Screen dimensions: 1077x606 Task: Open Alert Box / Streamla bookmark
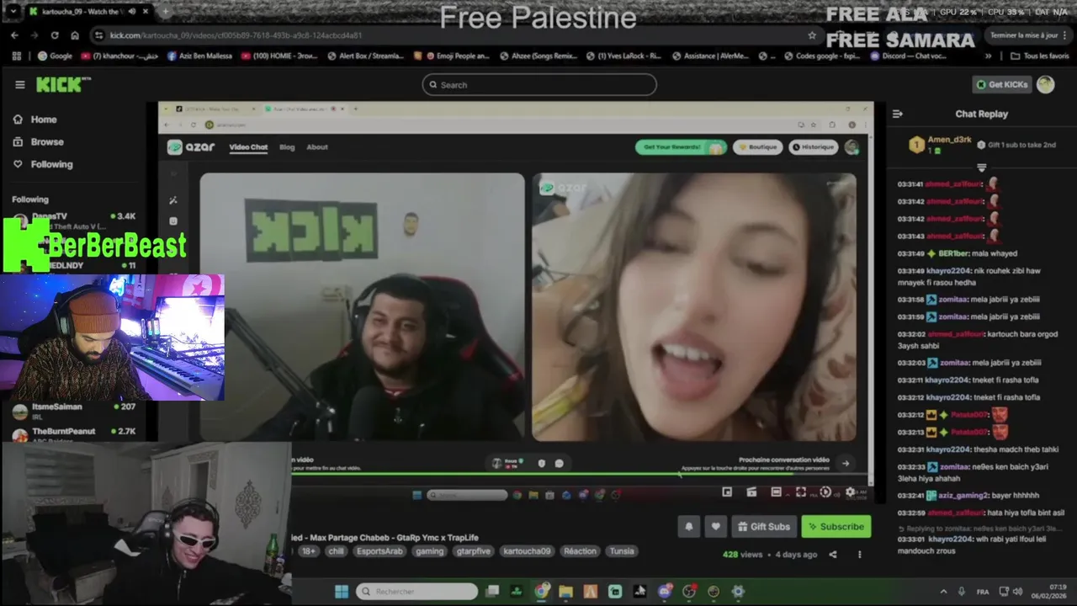click(364, 56)
